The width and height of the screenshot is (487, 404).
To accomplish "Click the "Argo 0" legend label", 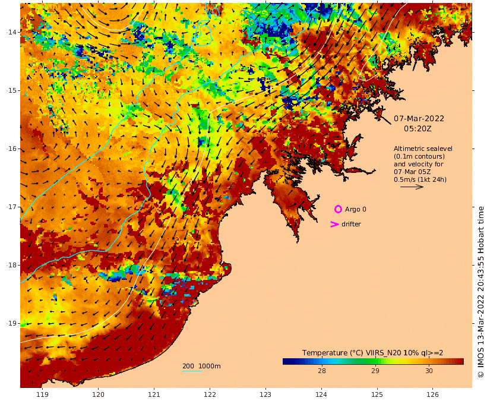I will (x=356, y=210).
